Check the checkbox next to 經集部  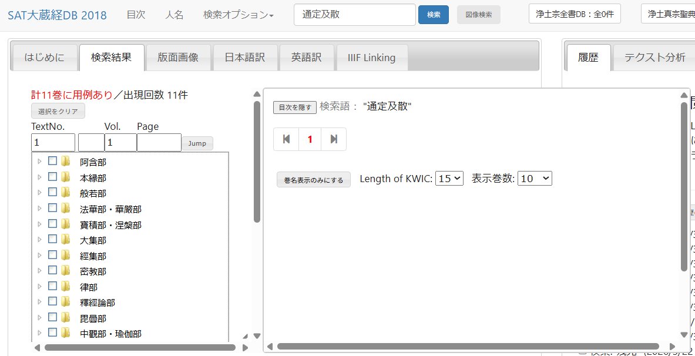pos(52,256)
